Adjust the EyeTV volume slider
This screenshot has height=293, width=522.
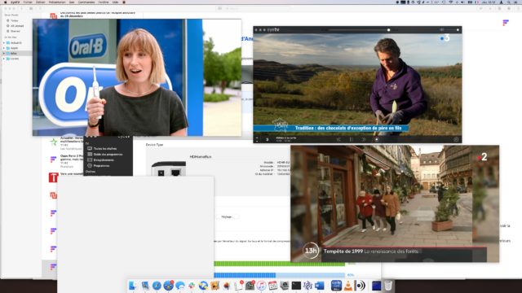[453, 30]
